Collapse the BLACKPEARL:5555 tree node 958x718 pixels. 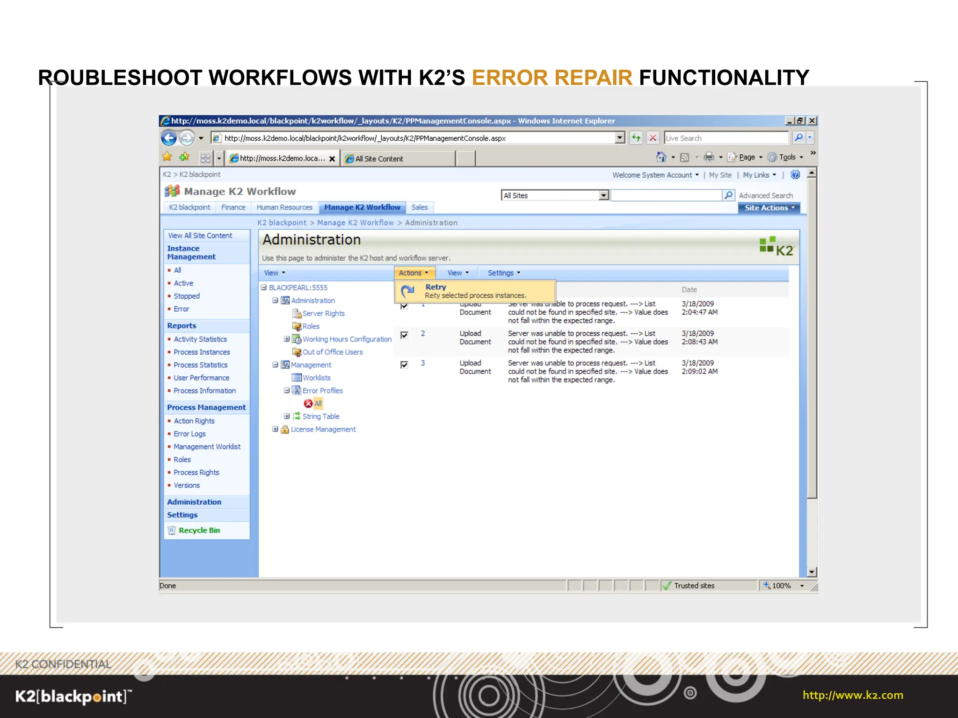point(264,287)
